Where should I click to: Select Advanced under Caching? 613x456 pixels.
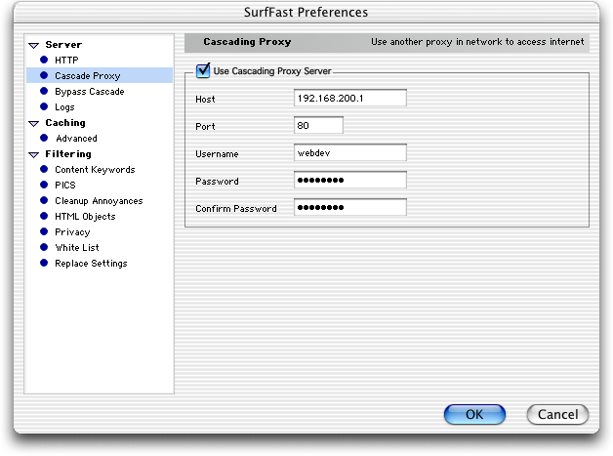point(76,138)
